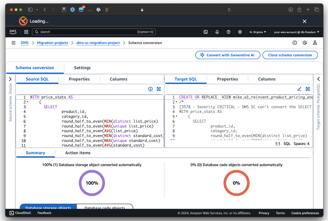Open the help question mark icon

pos(228,32)
